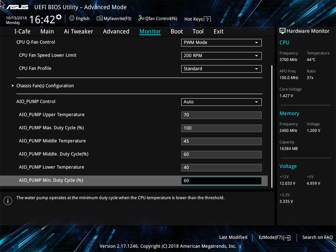The width and height of the screenshot is (336, 252).
Task: Click the 16:42 clock display
Action: (42, 20)
